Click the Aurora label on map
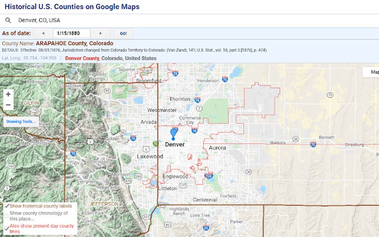Screen dimensions: 379x237 [x=217, y=147]
